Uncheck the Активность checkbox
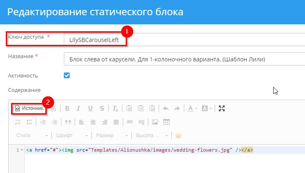The image size is (305, 173). [67, 75]
